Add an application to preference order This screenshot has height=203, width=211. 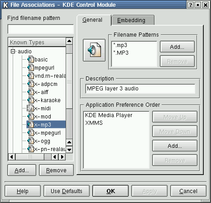[175, 146]
